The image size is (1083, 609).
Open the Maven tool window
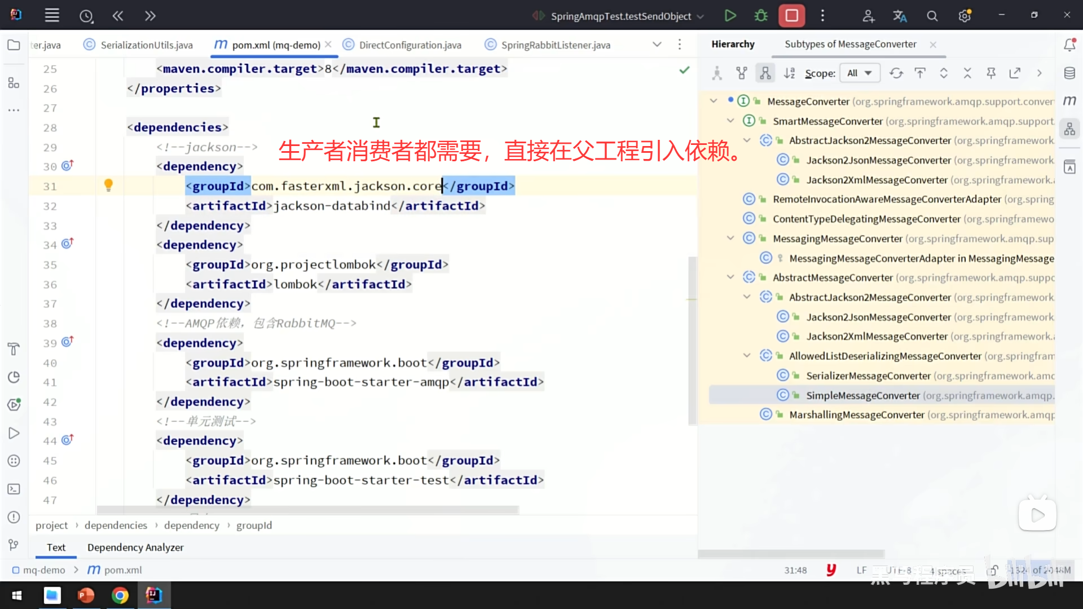point(1069,101)
